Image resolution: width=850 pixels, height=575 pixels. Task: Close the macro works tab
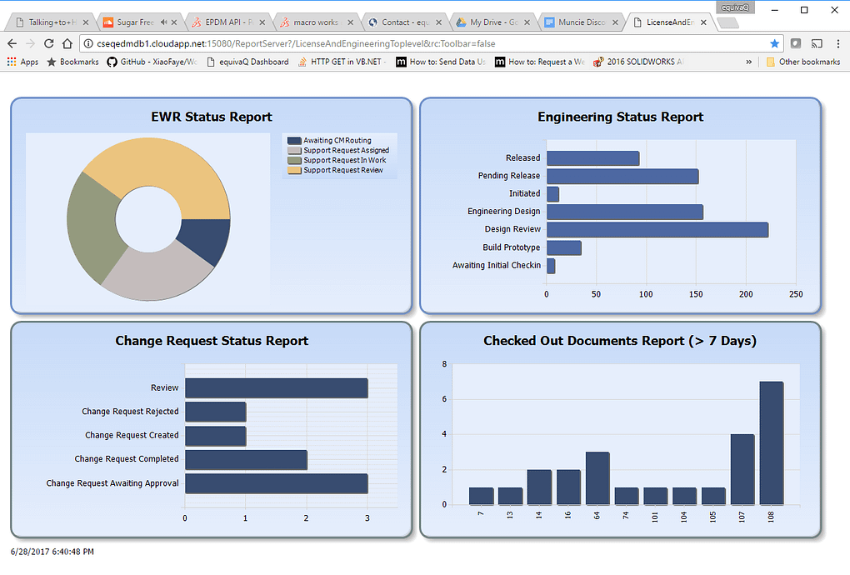350,22
